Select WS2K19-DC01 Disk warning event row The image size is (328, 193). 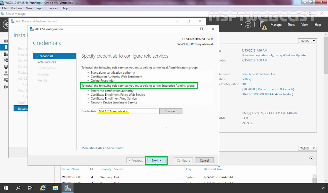tap(186, 177)
